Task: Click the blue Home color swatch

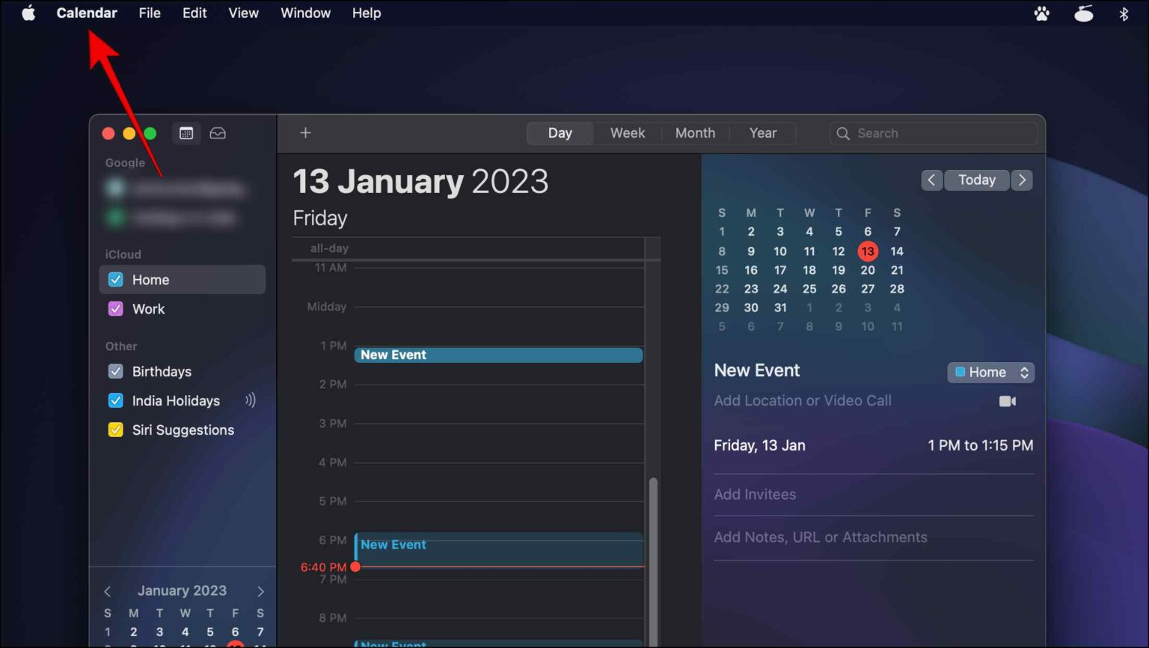Action: [960, 372]
